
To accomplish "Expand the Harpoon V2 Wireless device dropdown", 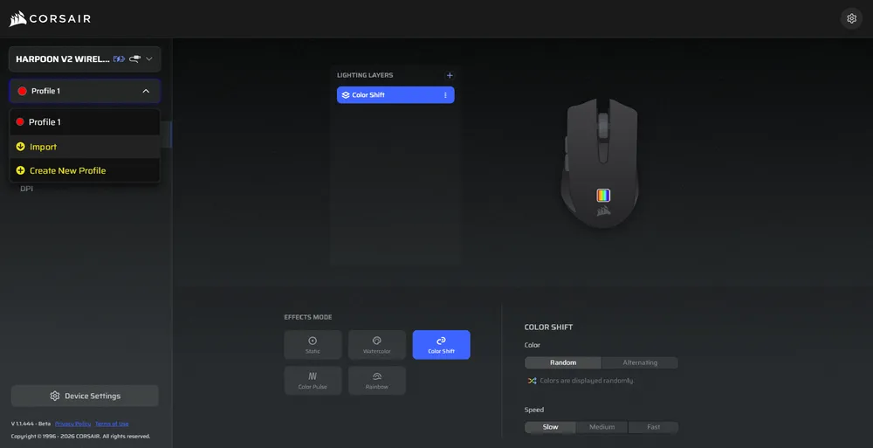I will tap(148, 59).
